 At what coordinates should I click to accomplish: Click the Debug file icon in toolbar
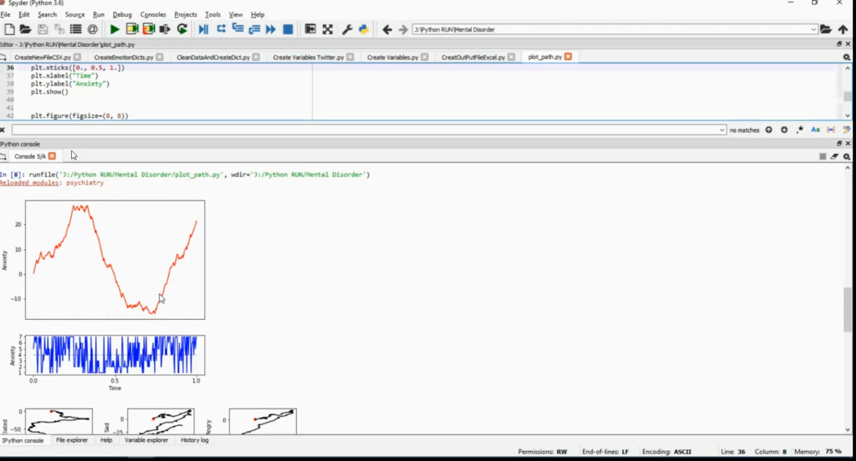coord(203,29)
